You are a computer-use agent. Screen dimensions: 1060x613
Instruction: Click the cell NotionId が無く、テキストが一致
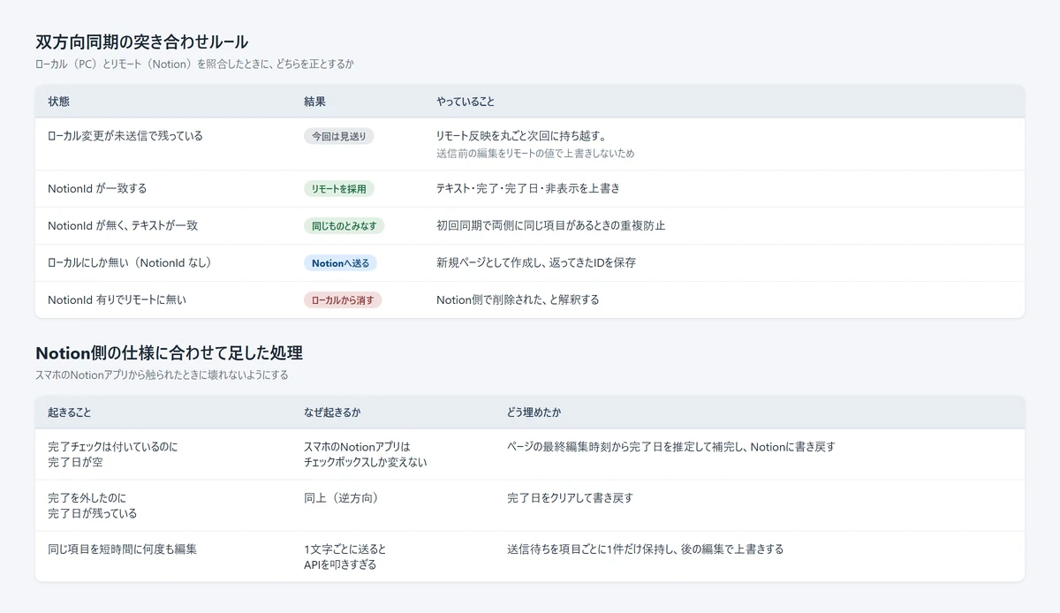tap(123, 225)
